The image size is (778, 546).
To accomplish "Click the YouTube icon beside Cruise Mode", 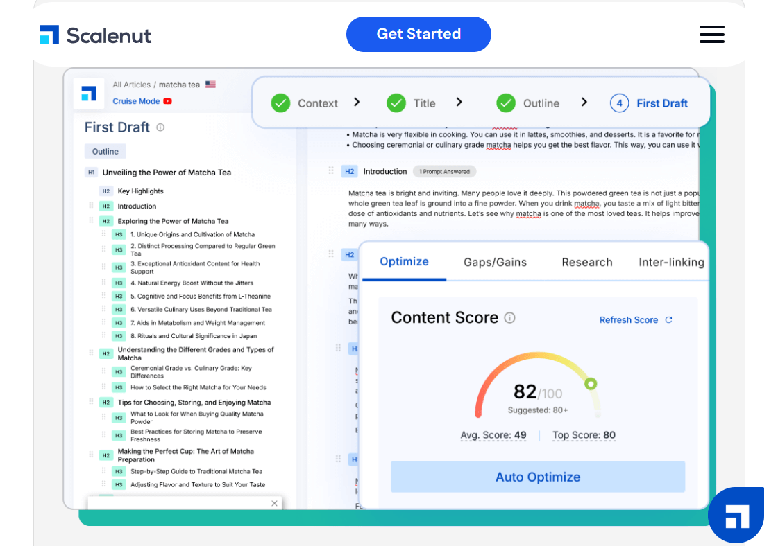I will pos(168,101).
